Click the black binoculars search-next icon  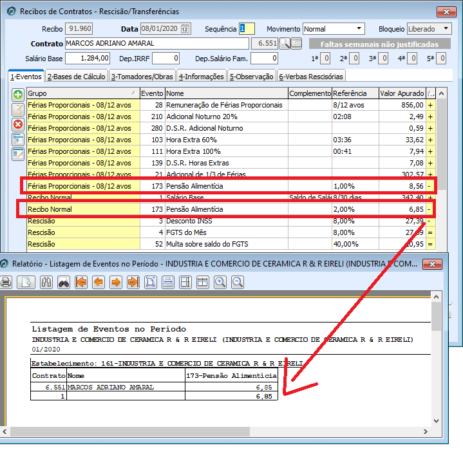[64, 282]
